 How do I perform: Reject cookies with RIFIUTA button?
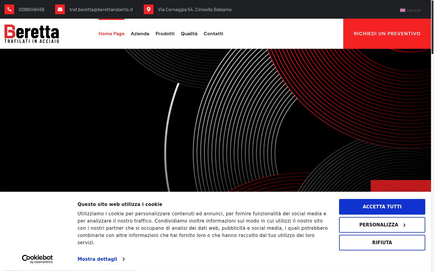point(382,243)
